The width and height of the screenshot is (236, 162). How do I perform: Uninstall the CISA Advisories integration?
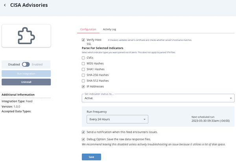point(26,82)
